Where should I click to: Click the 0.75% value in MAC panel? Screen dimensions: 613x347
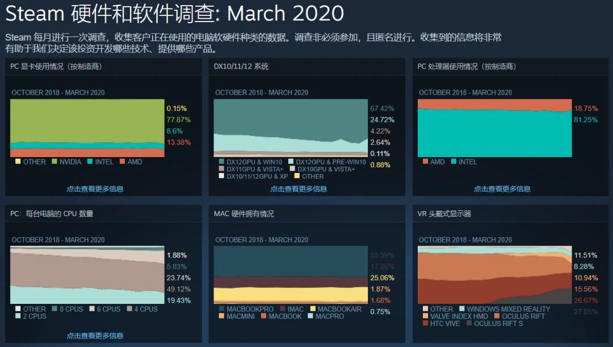(380, 311)
